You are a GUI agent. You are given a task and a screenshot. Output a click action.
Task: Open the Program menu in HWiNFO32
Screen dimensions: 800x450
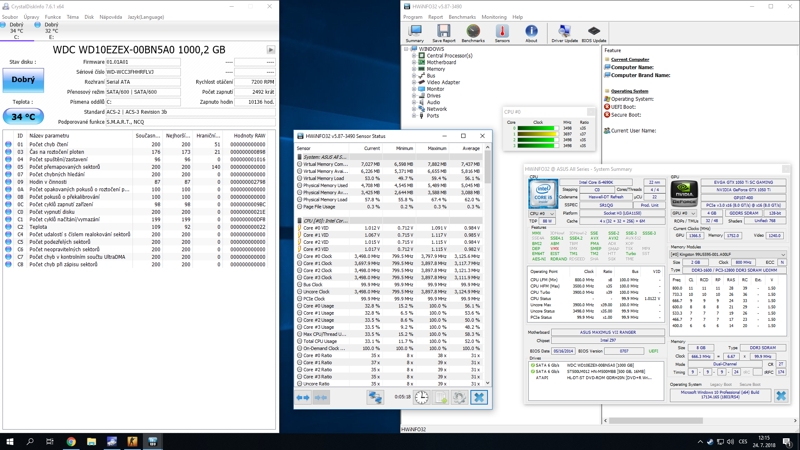pyautogui.click(x=413, y=17)
